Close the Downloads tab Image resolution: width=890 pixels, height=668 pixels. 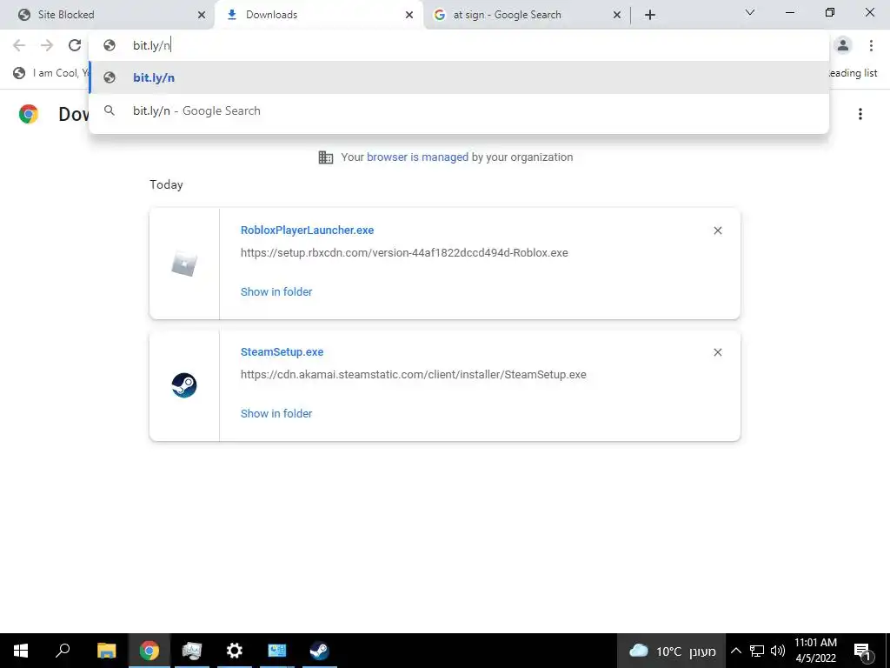409,15
